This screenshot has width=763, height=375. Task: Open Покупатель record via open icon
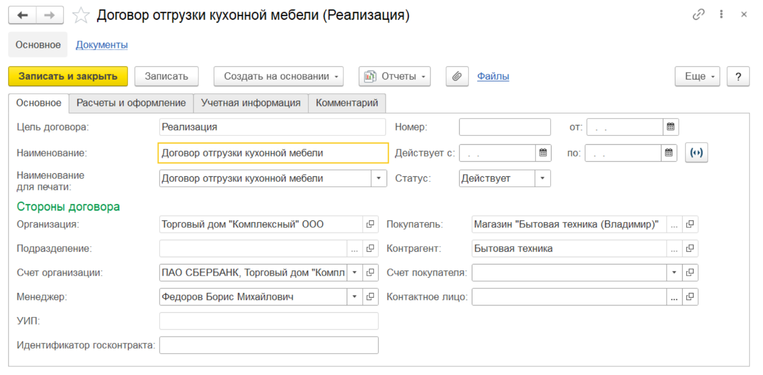(690, 224)
